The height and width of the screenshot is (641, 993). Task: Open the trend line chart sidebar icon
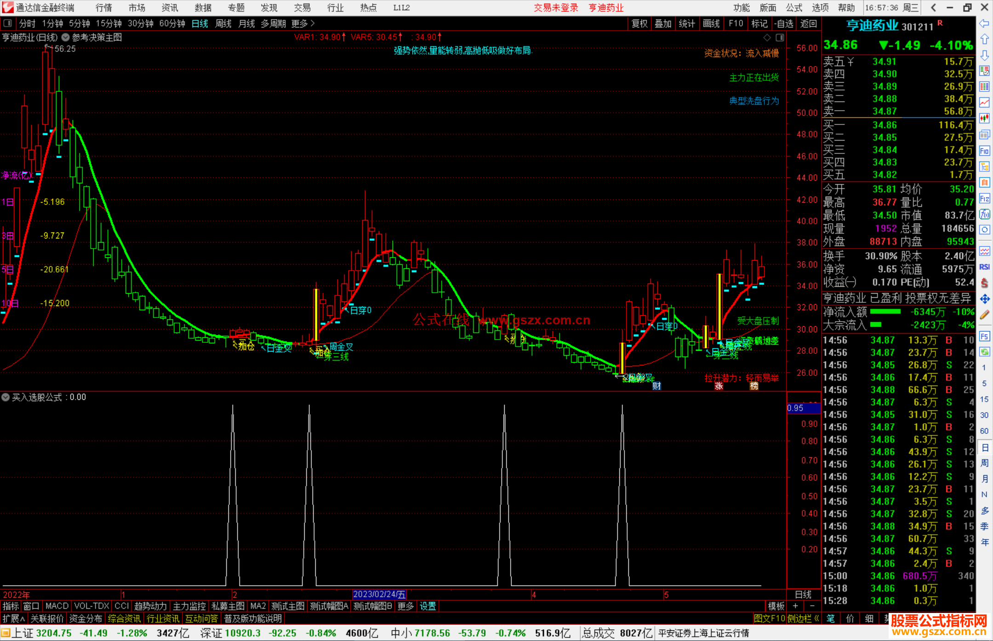coord(984,102)
